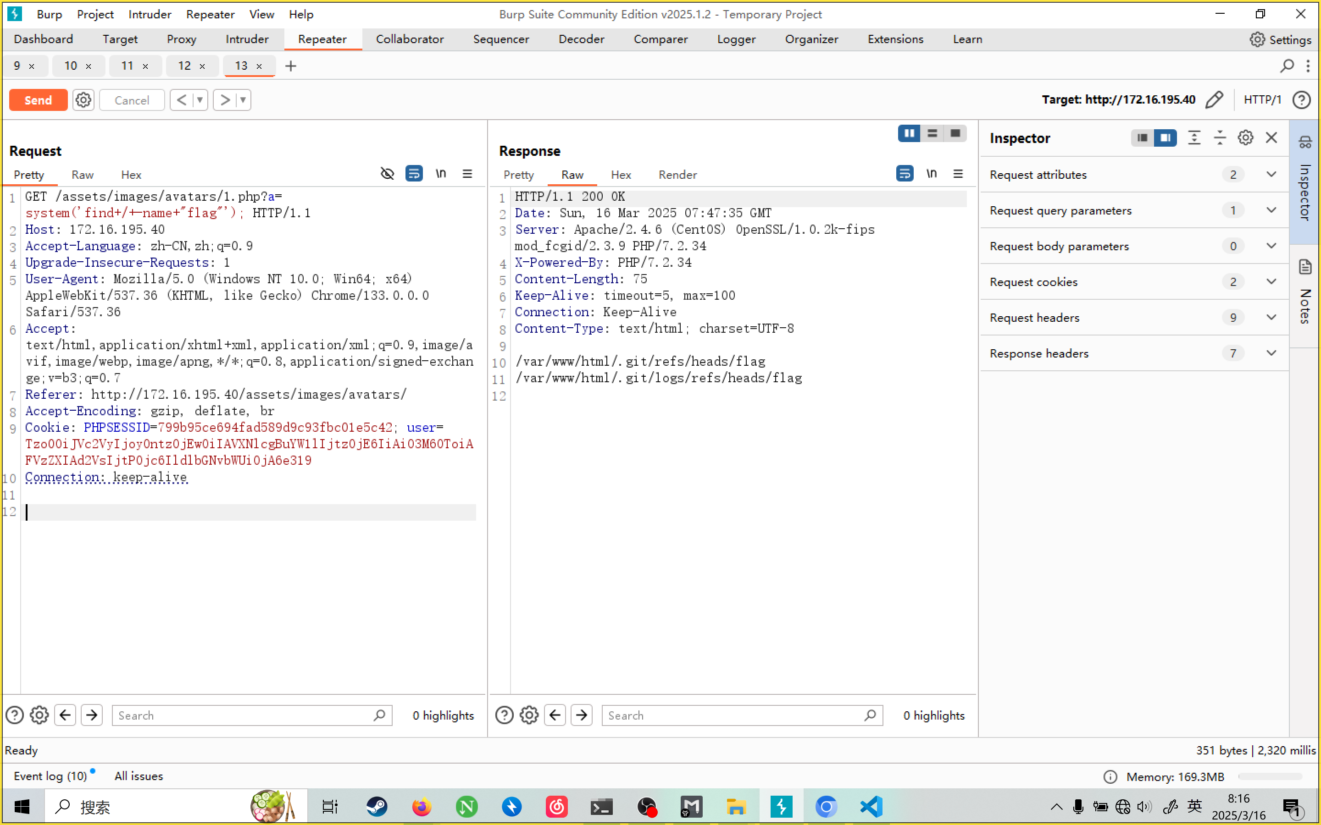Image resolution: width=1321 pixels, height=825 pixels.
Task: Open history back dropdown arrow
Action: (x=200, y=100)
